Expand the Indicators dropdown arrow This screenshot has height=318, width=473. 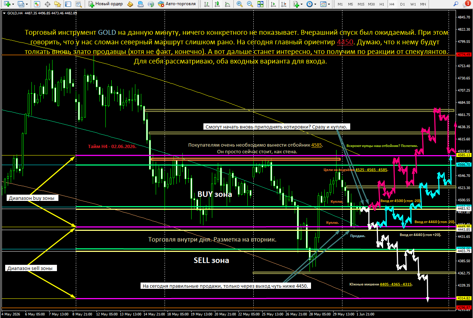302,4
